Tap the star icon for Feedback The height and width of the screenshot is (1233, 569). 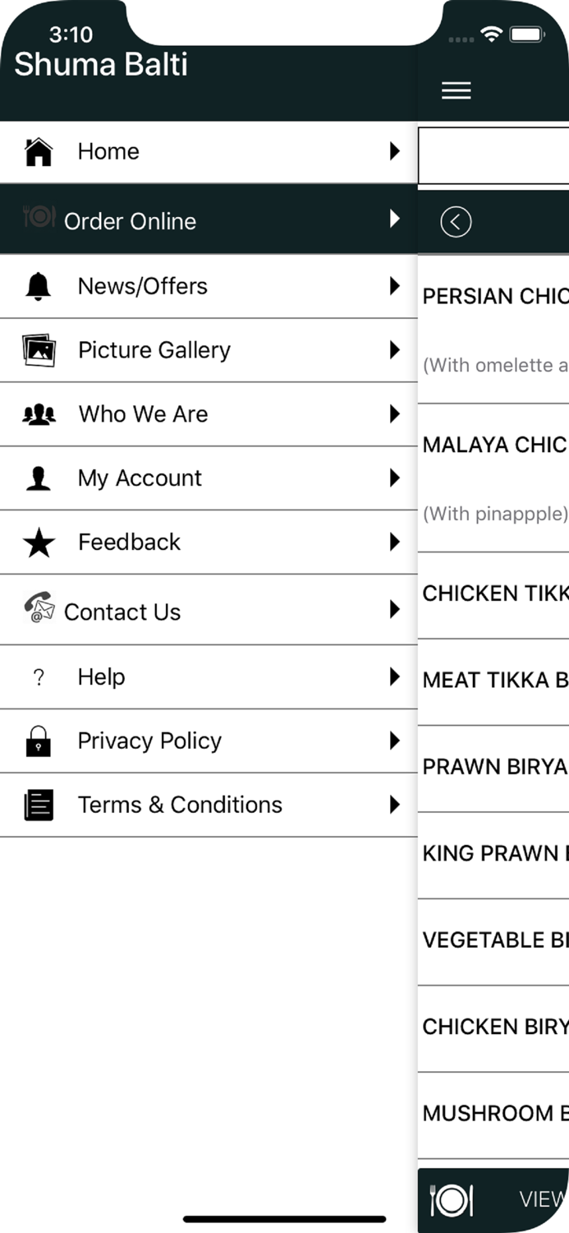(39, 543)
